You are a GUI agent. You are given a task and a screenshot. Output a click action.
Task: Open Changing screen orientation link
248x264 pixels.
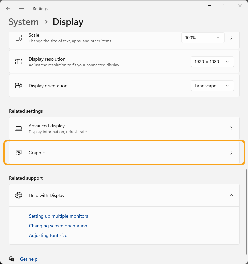pyautogui.click(x=58, y=226)
